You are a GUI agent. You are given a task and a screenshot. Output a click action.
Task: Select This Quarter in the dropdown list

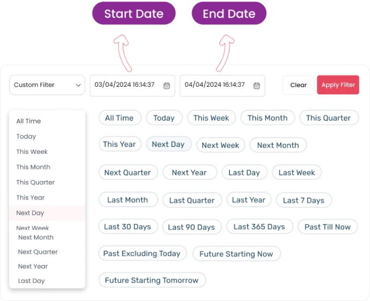[35, 182]
